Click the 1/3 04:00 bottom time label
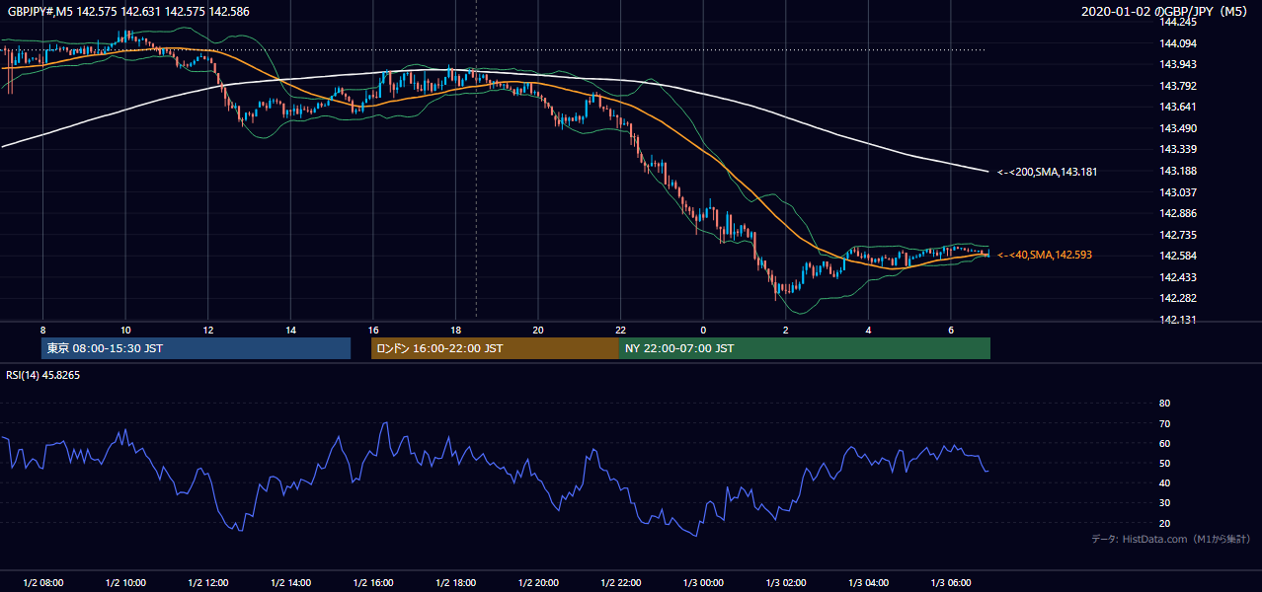This screenshot has width=1262, height=592. (868, 583)
